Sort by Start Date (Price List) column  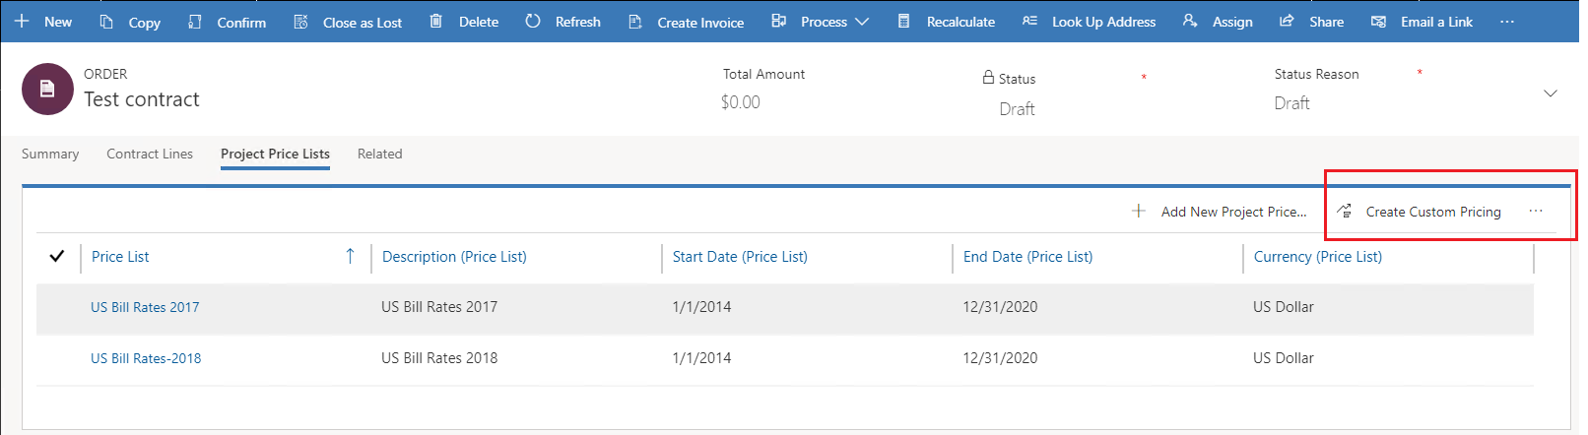click(x=740, y=256)
